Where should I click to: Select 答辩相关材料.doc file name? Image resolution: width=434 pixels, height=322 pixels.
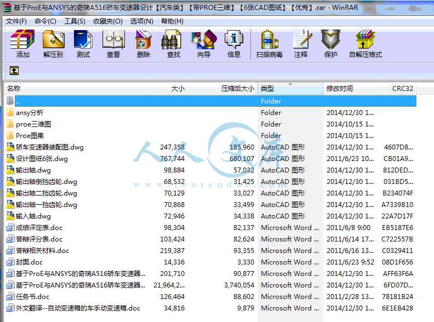pyautogui.click(x=42, y=251)
